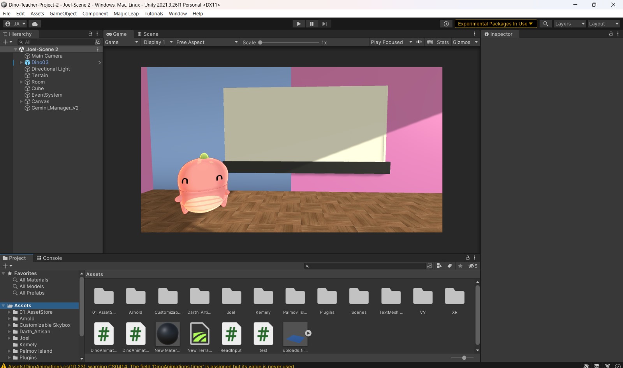Open undo history icon

point(446,24)
